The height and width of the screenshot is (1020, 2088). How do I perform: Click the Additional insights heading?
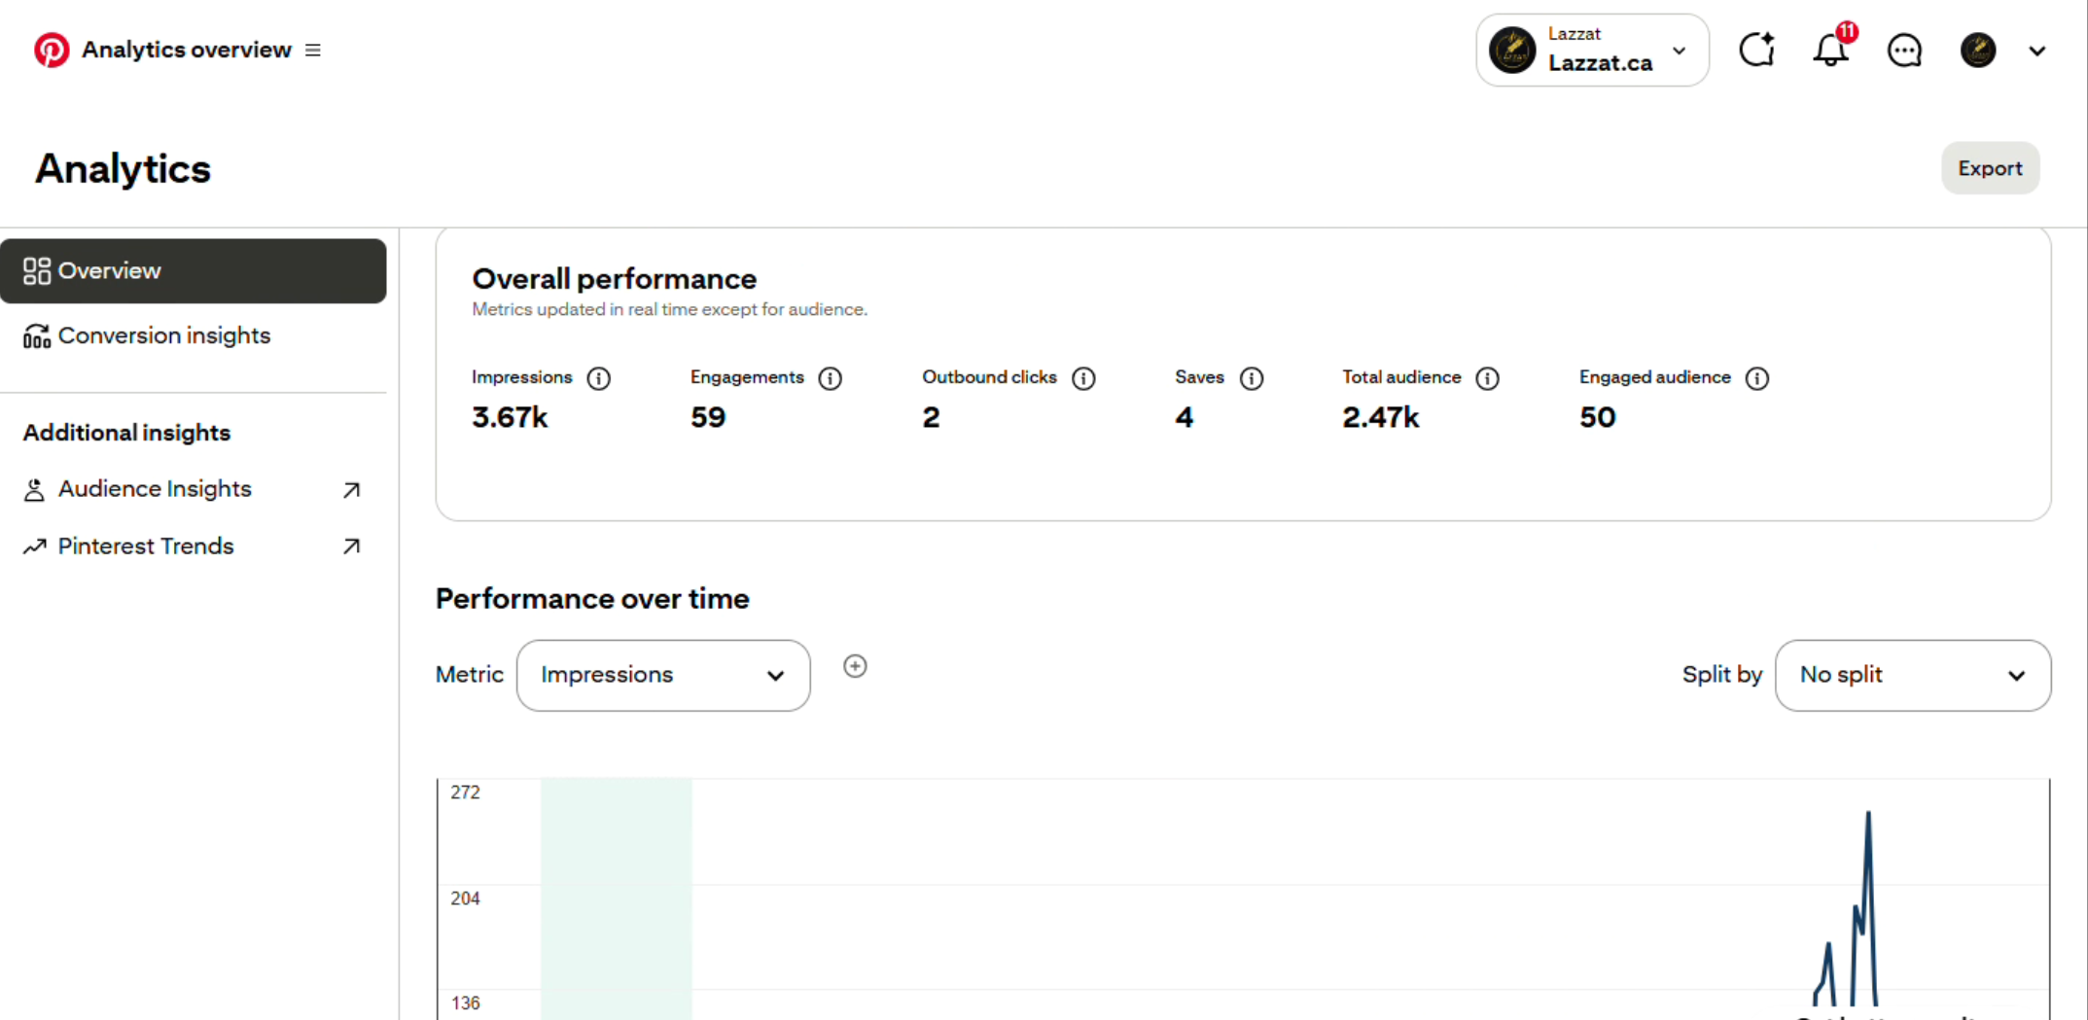pyautogui.click(x=126, y=433)
